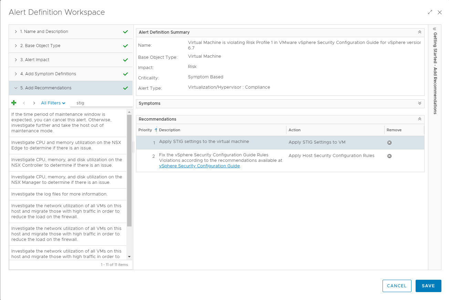Expand the Symptoms section
This screenshot has width=449, height=300.
coord(419,103)
